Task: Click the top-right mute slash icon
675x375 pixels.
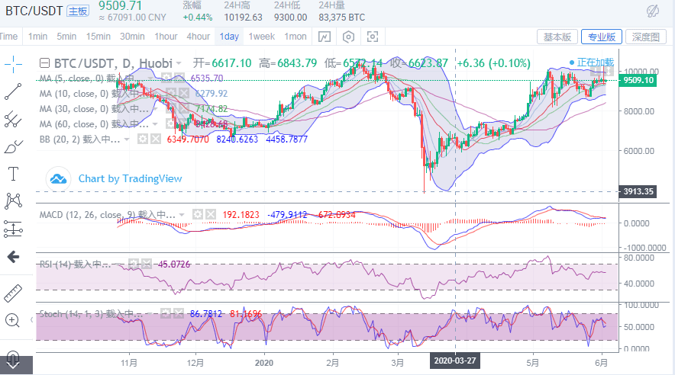Action: (x=653, y=11)
